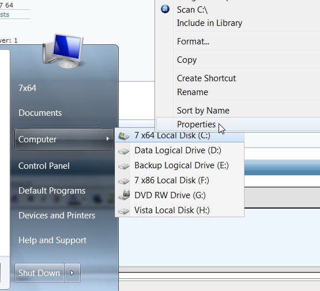This screenshot has height=291, width=320.
Task: Expand the Computer submenu arrow
Action: click(x=108, y=139)
